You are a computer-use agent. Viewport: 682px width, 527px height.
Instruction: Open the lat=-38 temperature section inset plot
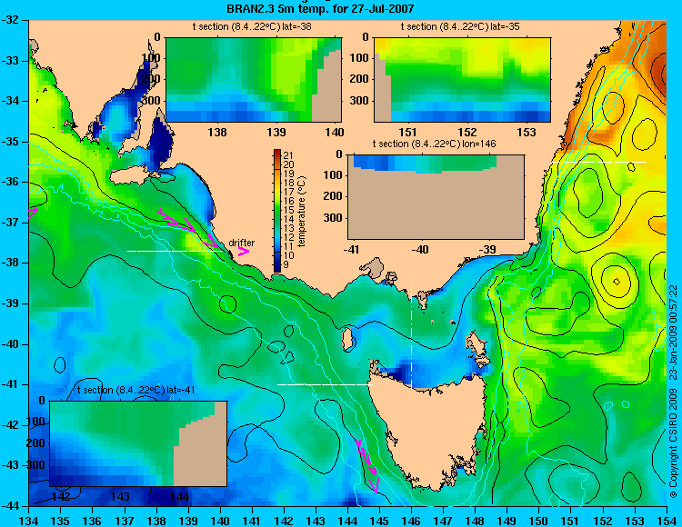click(254, 80)
